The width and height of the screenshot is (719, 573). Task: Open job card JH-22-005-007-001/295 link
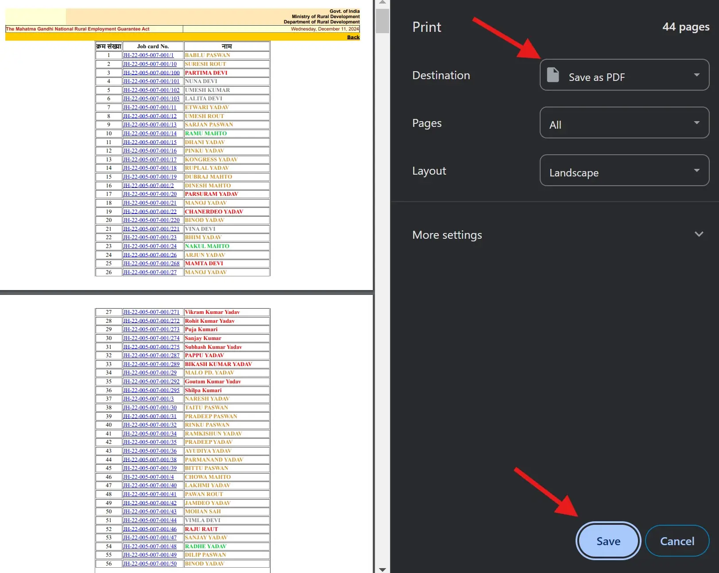point(151,390)
